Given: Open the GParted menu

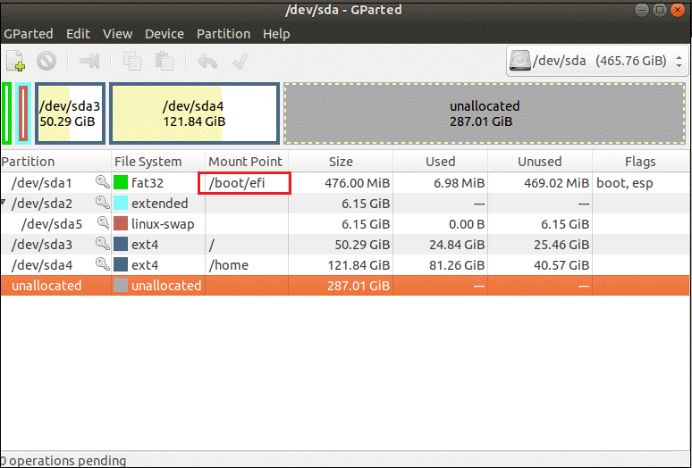Looking at the screenshot, I should pos(29,34).
